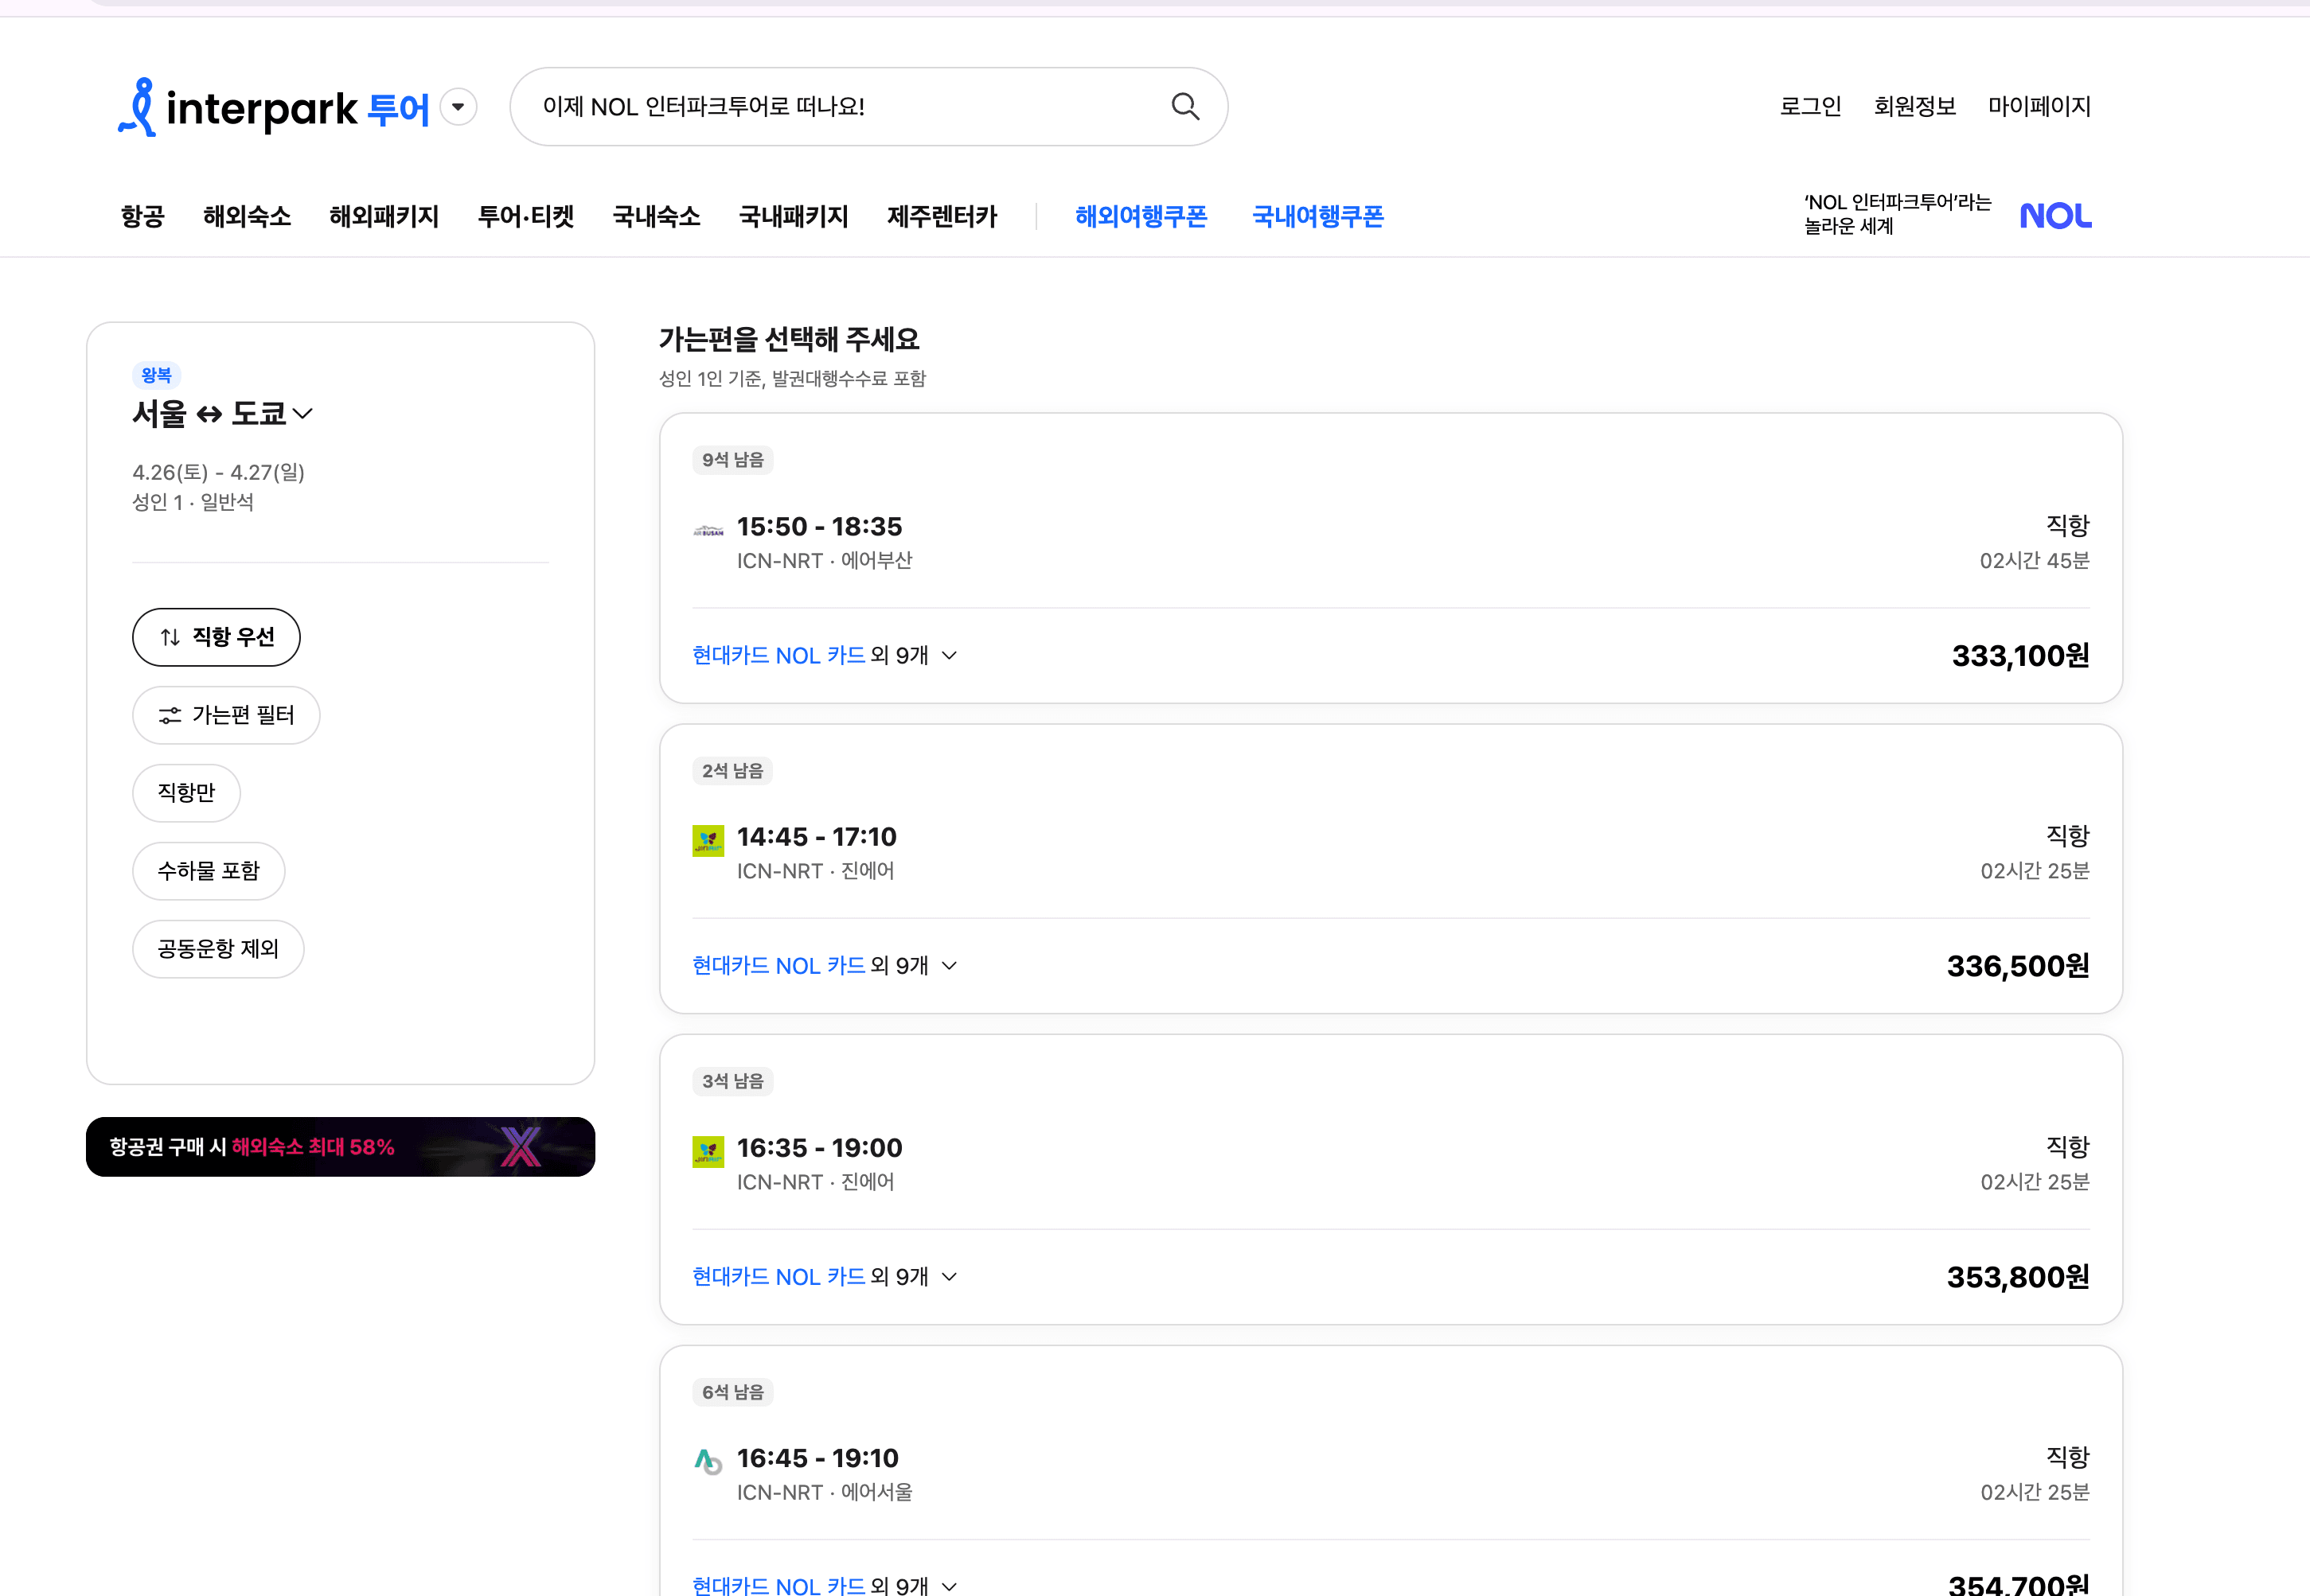Open the 해외숙소 menu item
This screenshot has height=1596, width=2310.
point(246,217)
